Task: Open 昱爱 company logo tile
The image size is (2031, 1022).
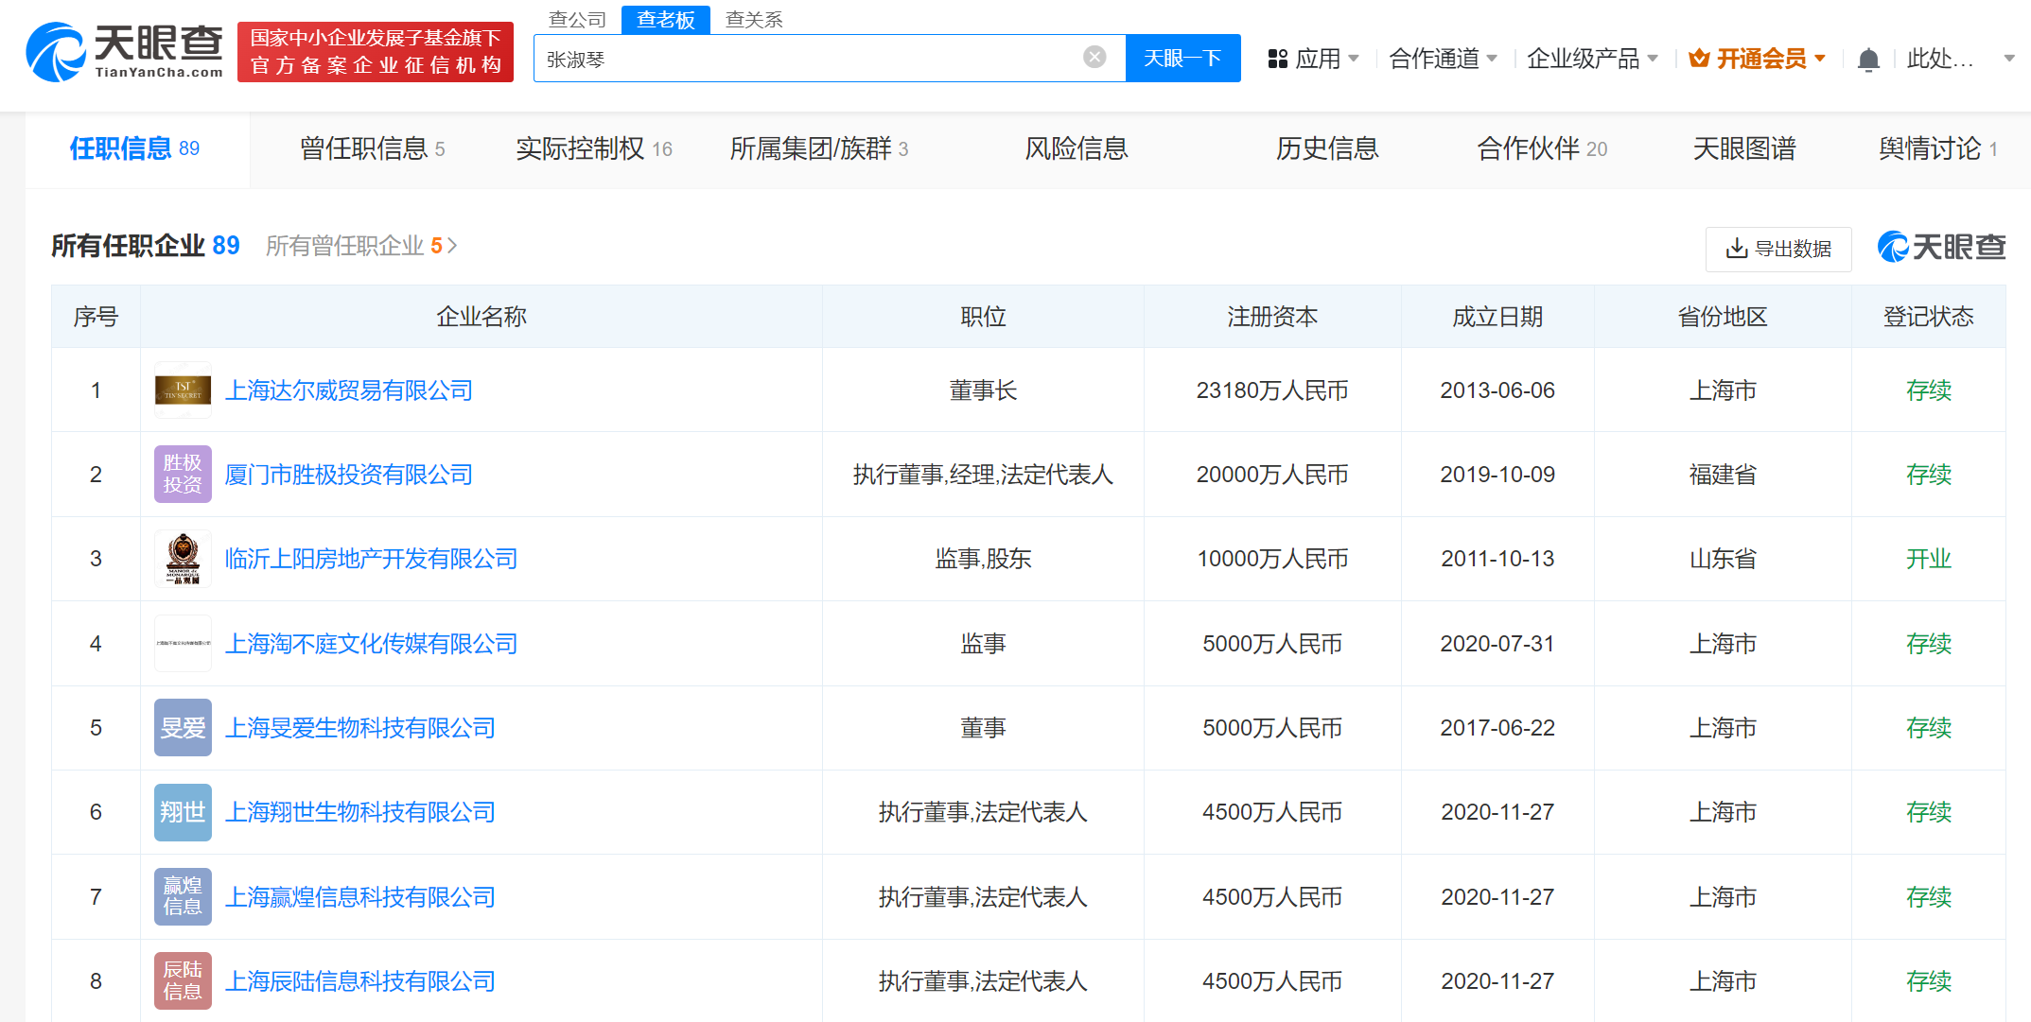Action: pos(183,727)
